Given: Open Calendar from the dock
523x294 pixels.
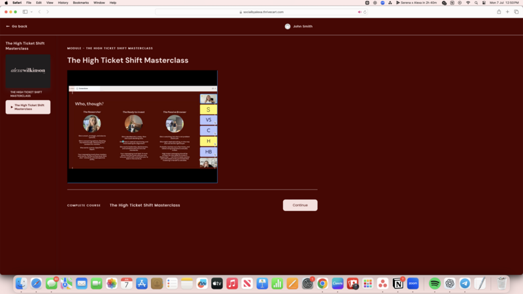Looking at the screenshot, I should [x=127, y=284].
